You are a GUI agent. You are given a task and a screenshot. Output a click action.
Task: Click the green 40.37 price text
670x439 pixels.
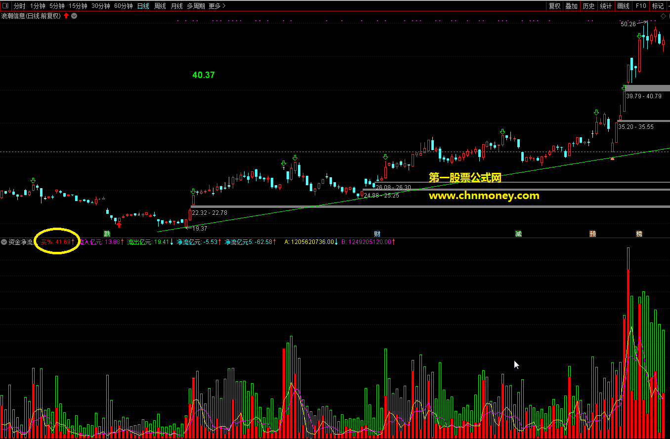204,75
